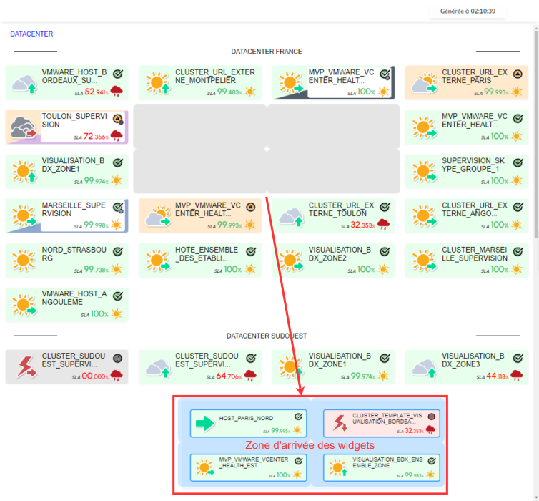The height and width of the screenshot is (501, 539).
Task: Click the lightning icon on CLUSTER_TEMPLATE_VISUALISATION_BORDEA widget
Action: pos(338,424)
